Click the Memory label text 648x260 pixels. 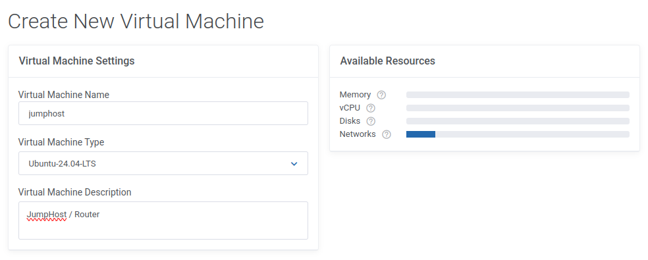(x=355, y=95)
